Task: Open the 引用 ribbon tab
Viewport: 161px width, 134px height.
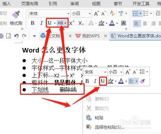Action: click(x=53, y=3)
